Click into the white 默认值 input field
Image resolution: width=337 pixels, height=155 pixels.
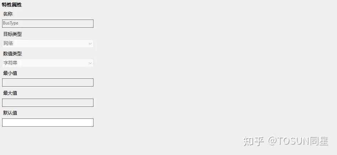pos(48,122)
